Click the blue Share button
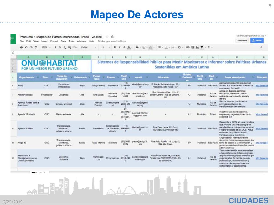This screenshot has height=205, width=274. (x=257, y=40)
